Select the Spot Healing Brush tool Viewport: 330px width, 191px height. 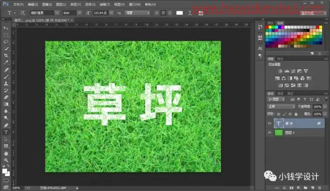point(6,70)
